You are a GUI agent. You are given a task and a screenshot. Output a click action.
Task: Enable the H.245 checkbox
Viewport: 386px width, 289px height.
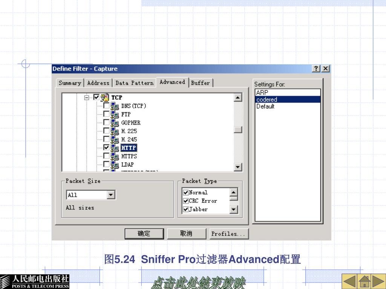[106, 139]
